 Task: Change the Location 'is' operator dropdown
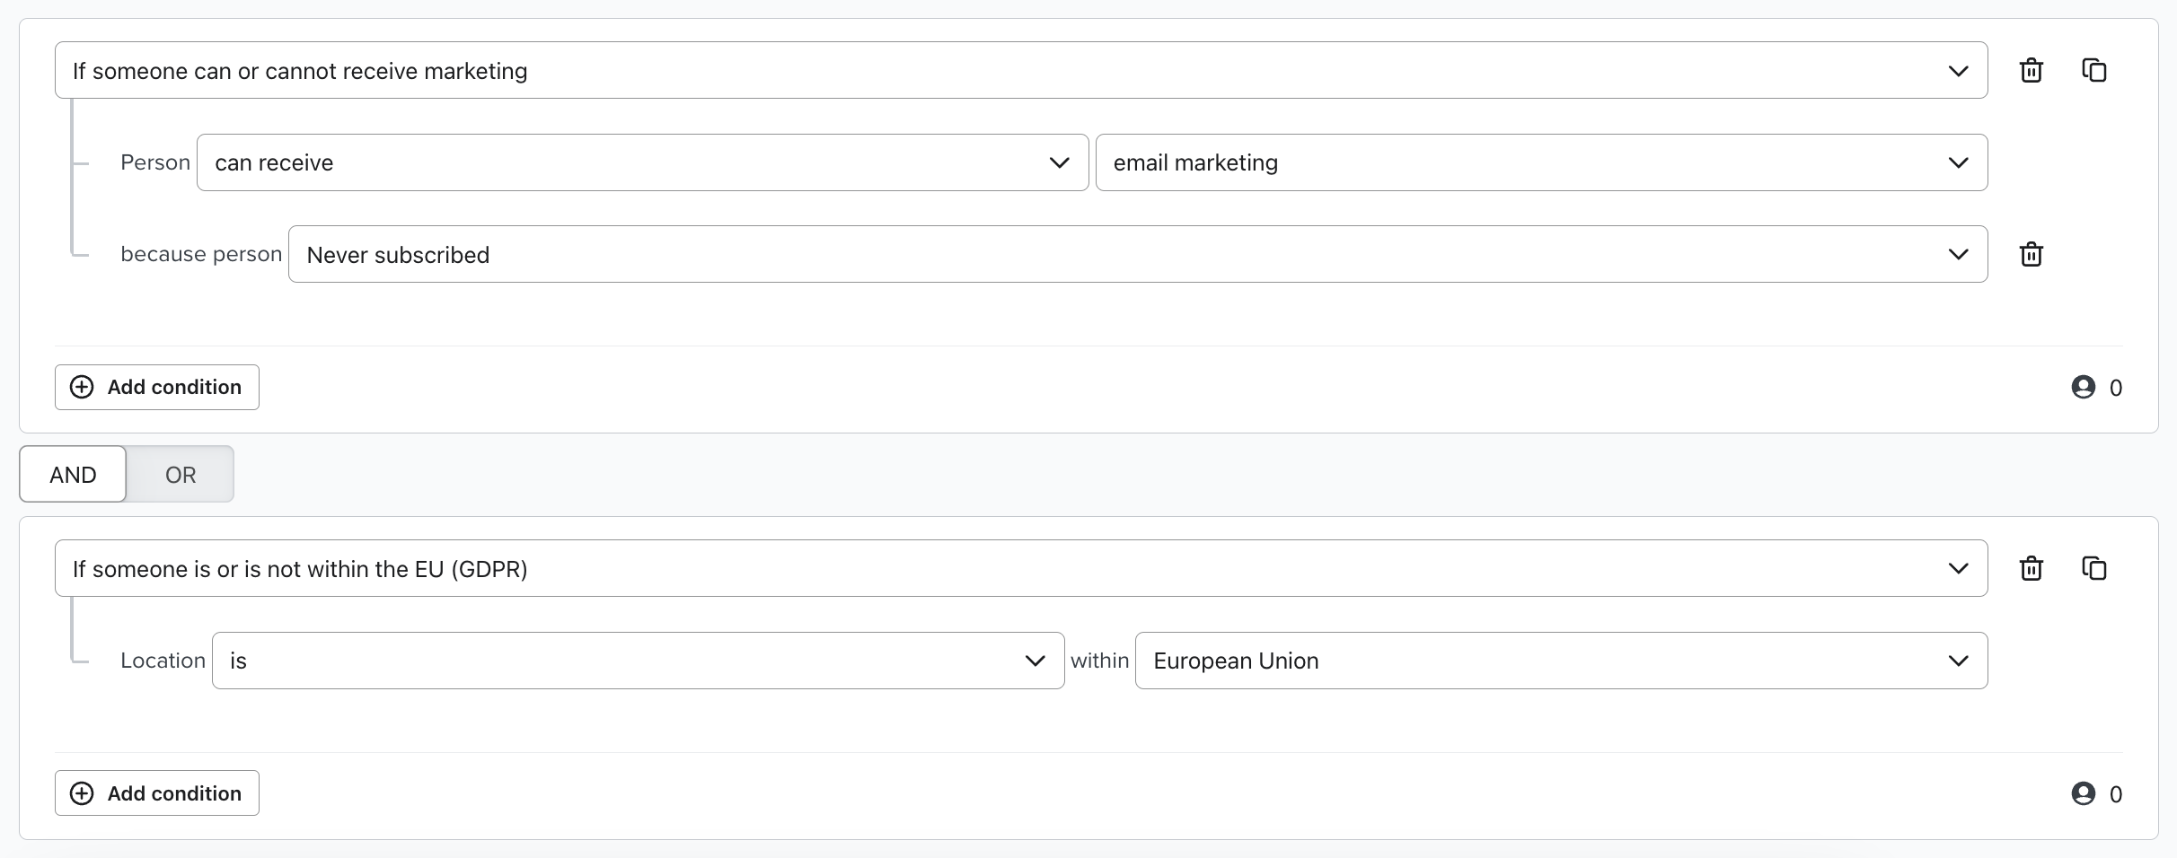(638, 661)
